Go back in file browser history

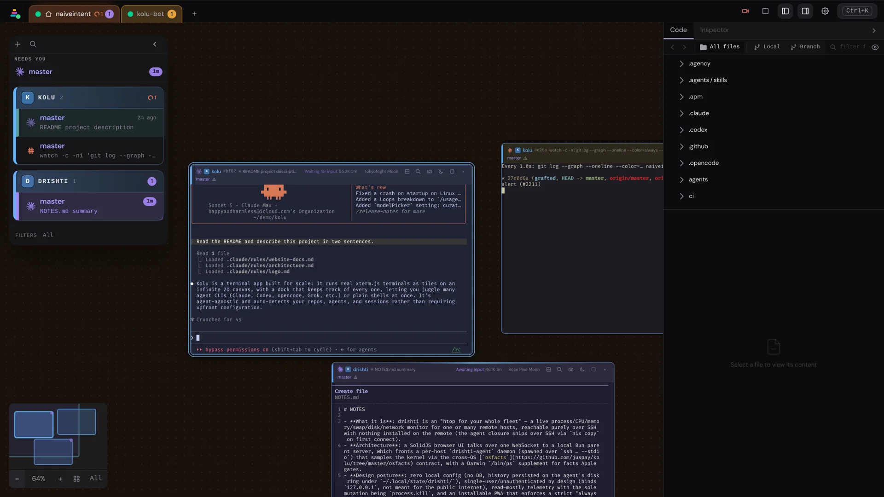[673, 47]
